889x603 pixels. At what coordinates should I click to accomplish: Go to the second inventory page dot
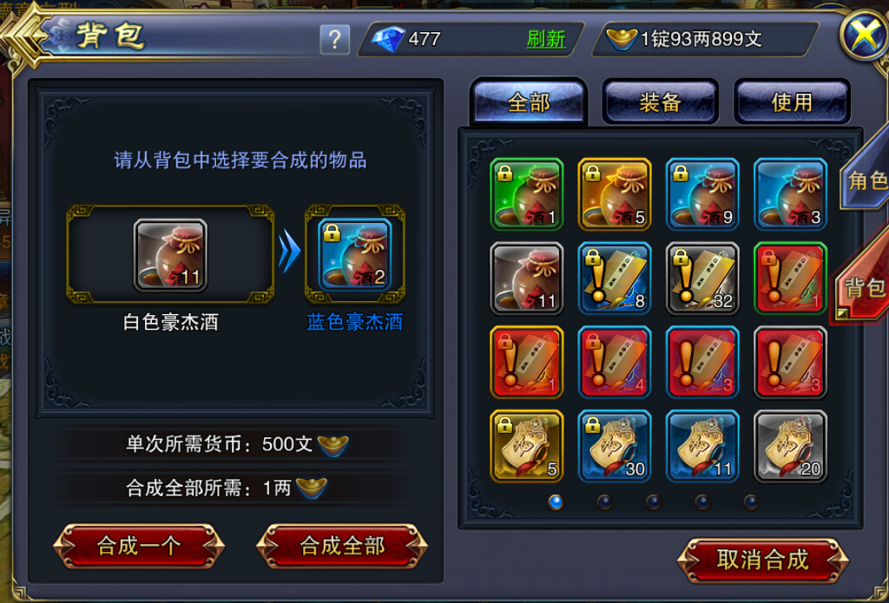tap(604, 502)
